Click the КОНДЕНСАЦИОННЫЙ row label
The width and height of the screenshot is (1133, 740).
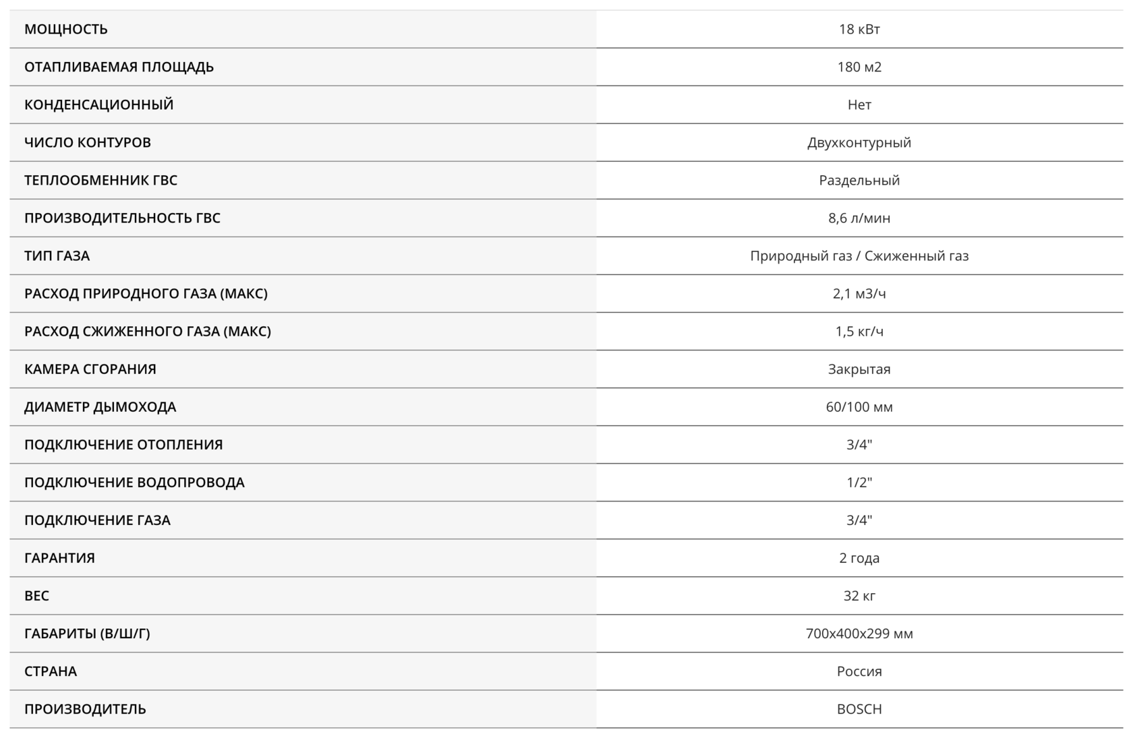click(99, 104)
